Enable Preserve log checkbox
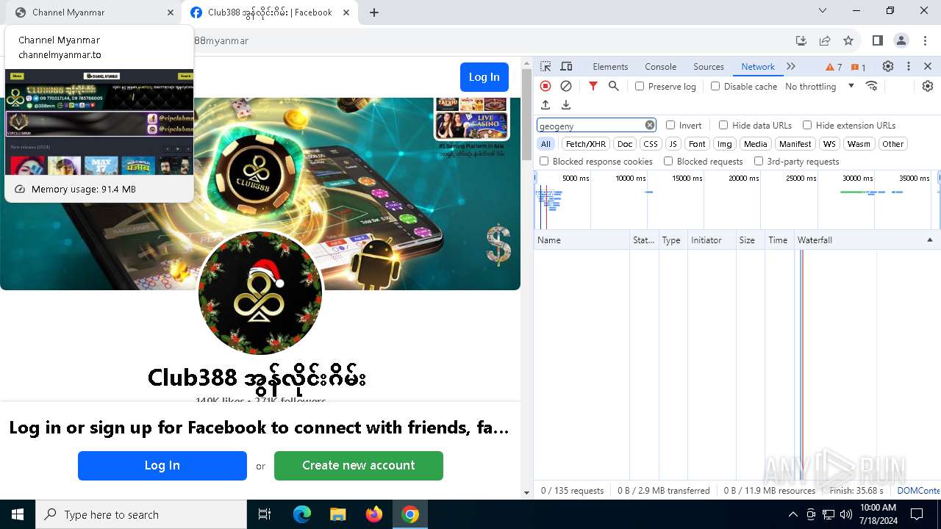 (640, 86)
